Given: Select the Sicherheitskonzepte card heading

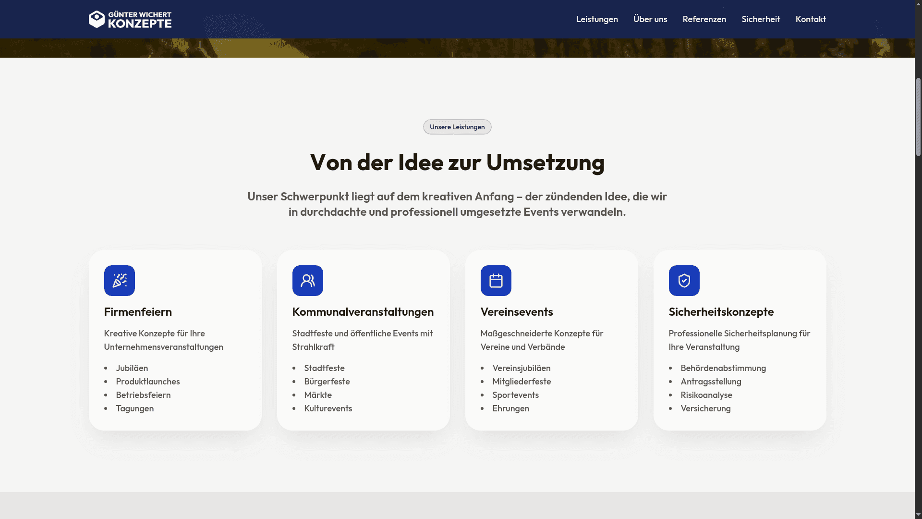Looking at the screenshot, I should pos(721,312).
